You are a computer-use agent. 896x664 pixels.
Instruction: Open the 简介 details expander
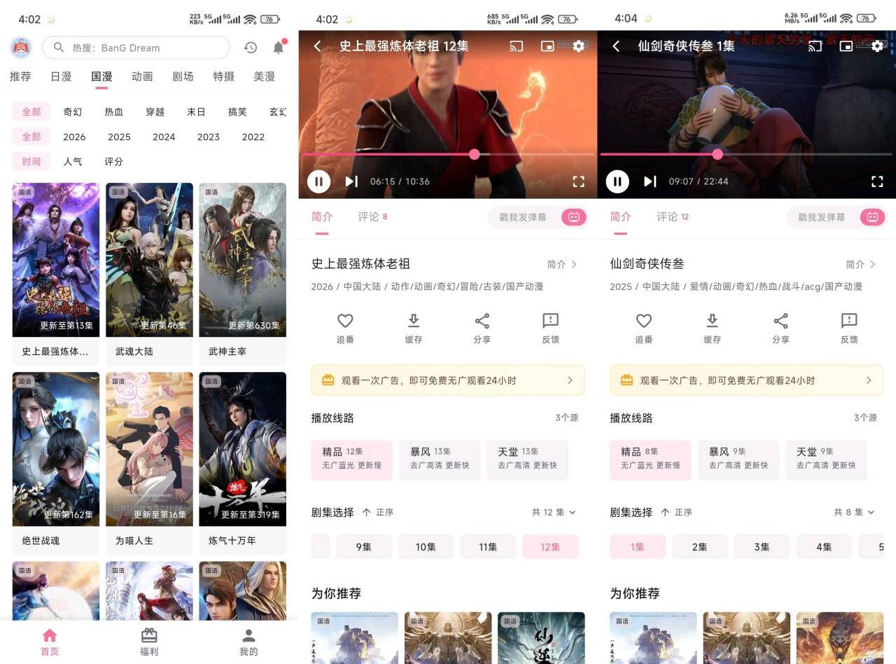pos(561,264)
